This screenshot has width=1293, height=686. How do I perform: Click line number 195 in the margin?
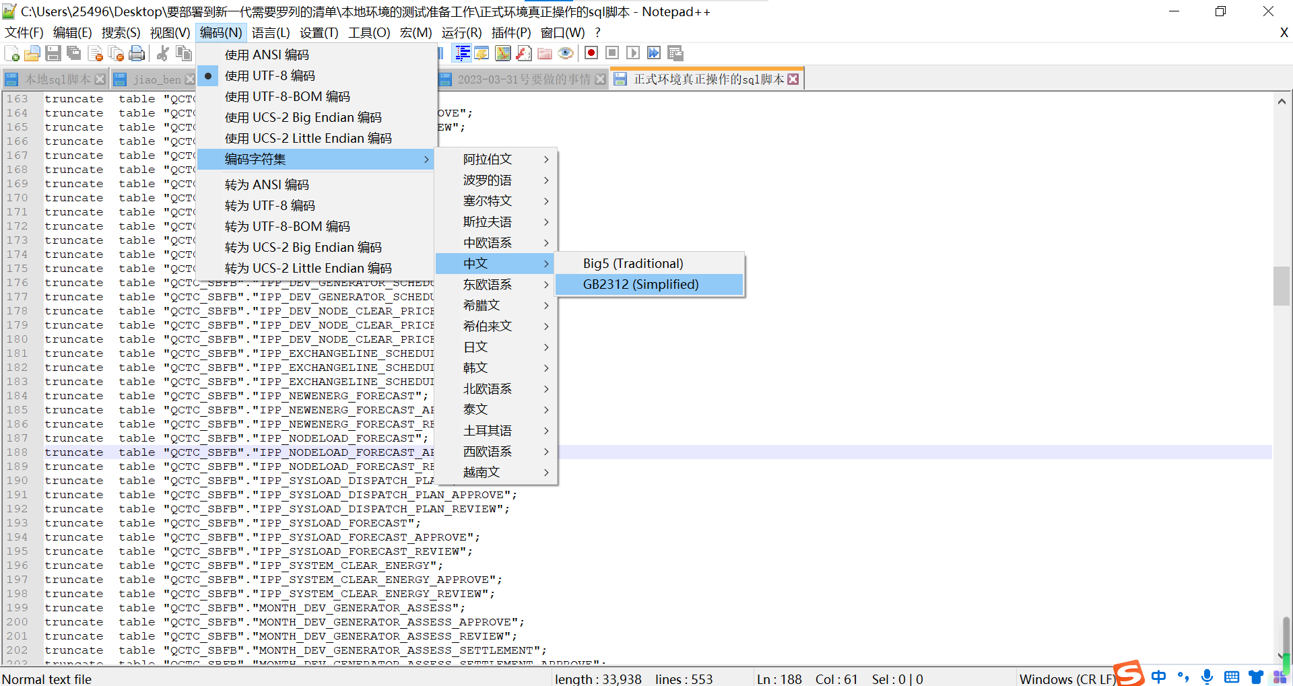[x=18, y=551]
